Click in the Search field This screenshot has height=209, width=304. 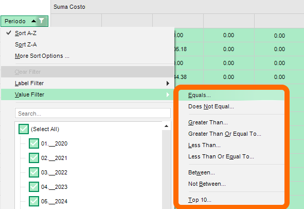click(x=93, y=114)
